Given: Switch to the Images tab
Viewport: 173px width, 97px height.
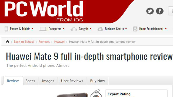Looking at the screenshot, I should [x=48, y=81].
